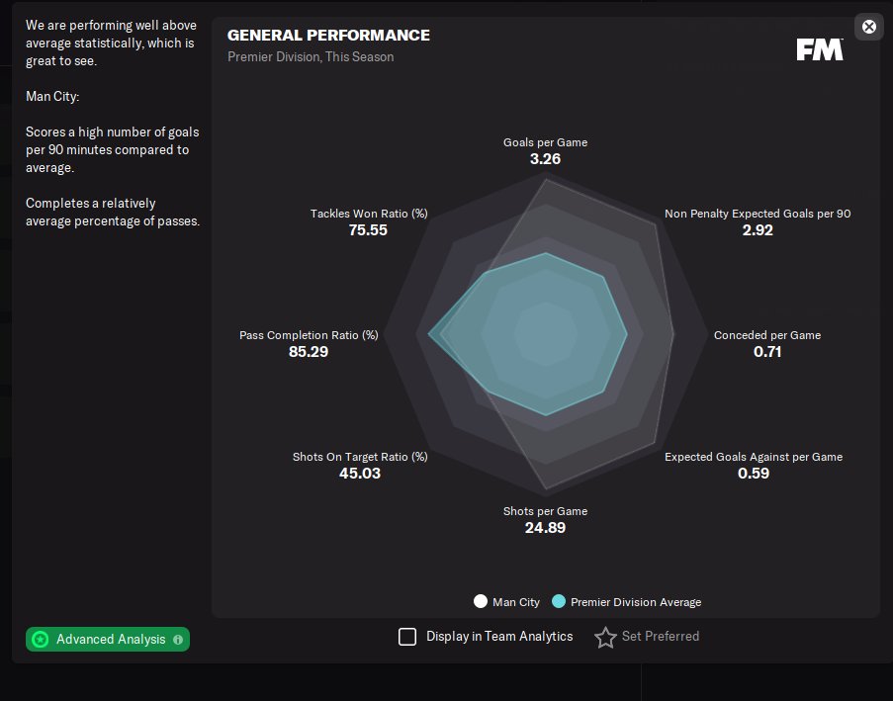Click the Conceded per Game axis label
The height and width of the screenshot is (701, 893).
coord(767,335)
